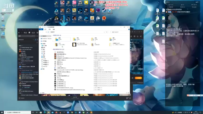Select the Age of Empires desktop icon

coord(74,19)
